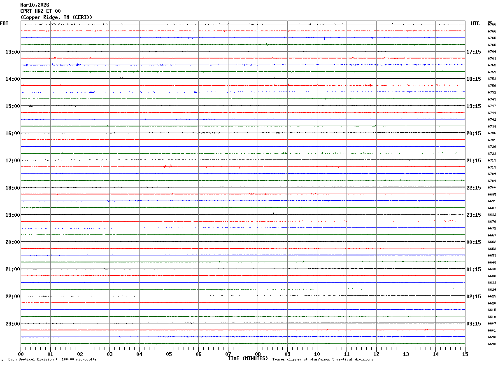Click minute tick label 07
The height and width of the screenshot is (365, 498).
[228, 354]
